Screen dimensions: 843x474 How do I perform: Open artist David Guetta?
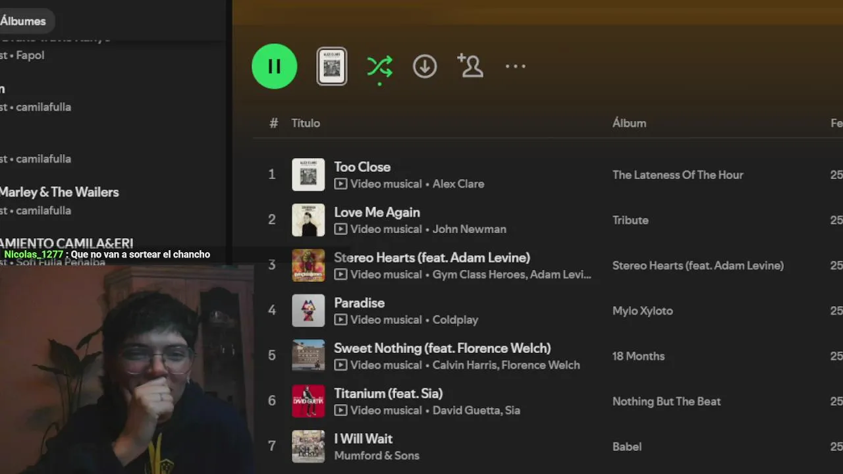click(466, 411)
